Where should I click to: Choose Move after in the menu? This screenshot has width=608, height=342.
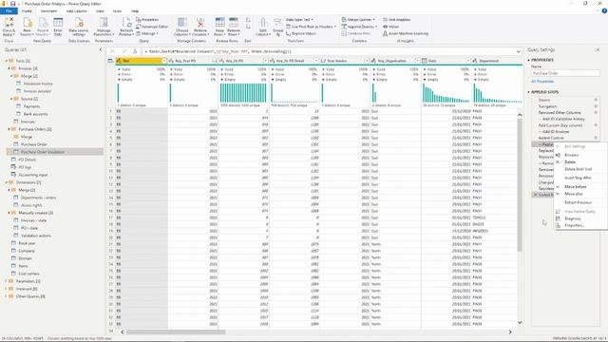click(x=574, y=194)
